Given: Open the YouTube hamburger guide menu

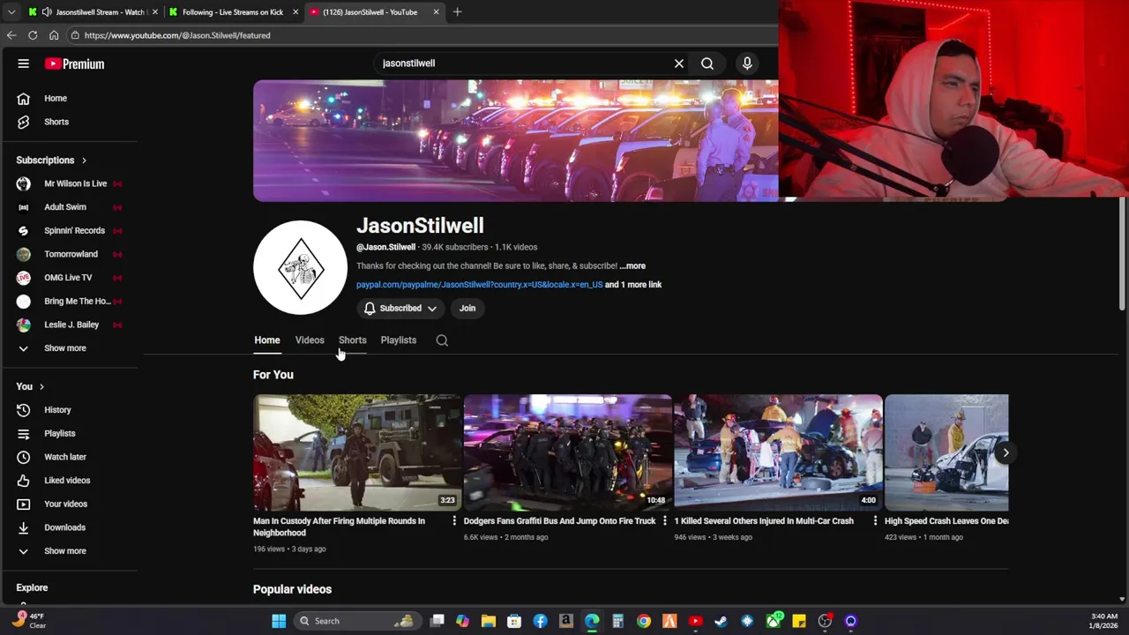Looking at the screenshot, I should click(24, 63).
